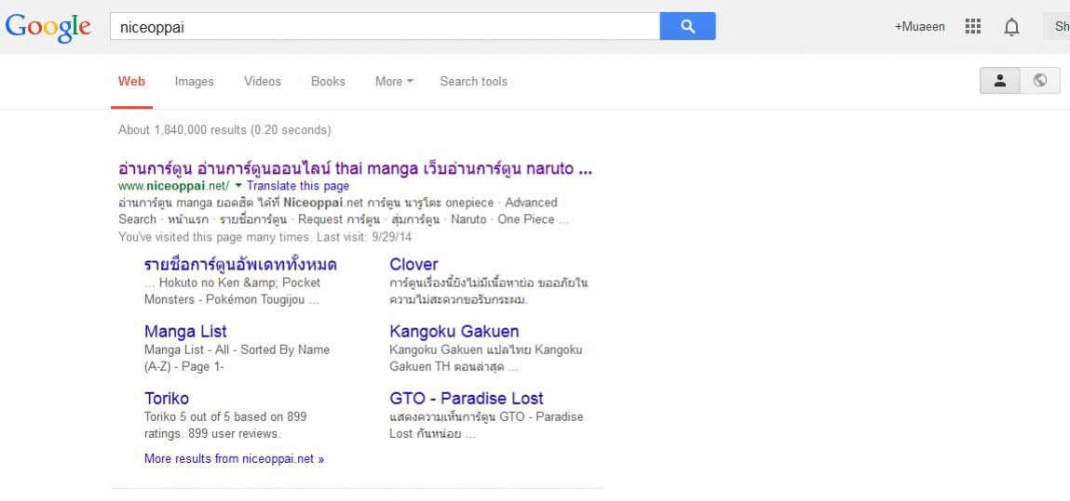
Task: Open the Thai sitelink above Manga List
Action: [240, 264]
